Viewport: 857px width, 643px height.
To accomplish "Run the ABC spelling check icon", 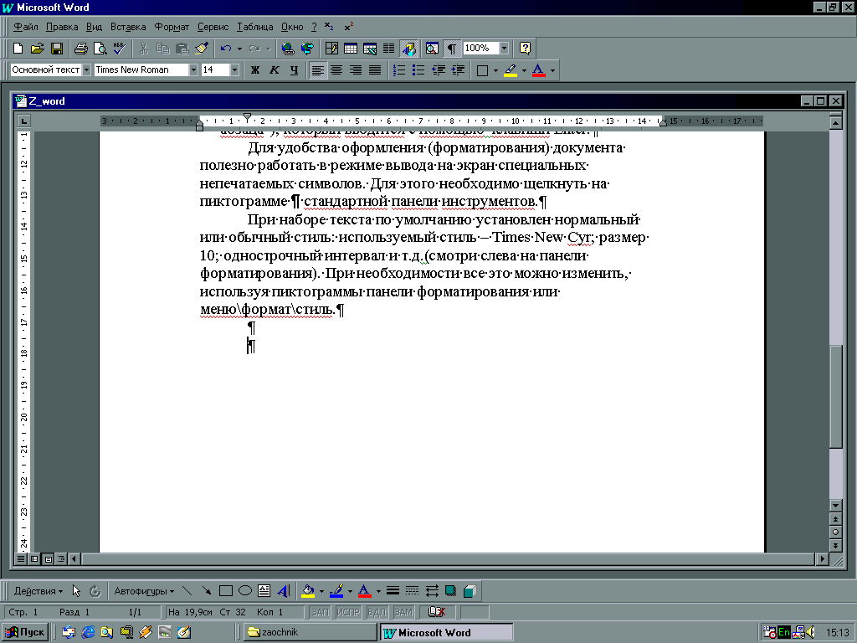I will tap(119, 49).
